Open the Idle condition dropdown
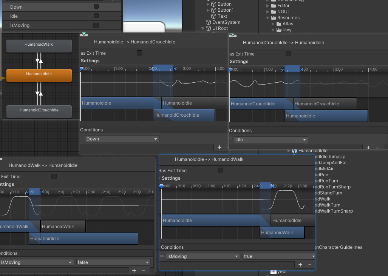388x276 pixels. [x=271, y=140]
